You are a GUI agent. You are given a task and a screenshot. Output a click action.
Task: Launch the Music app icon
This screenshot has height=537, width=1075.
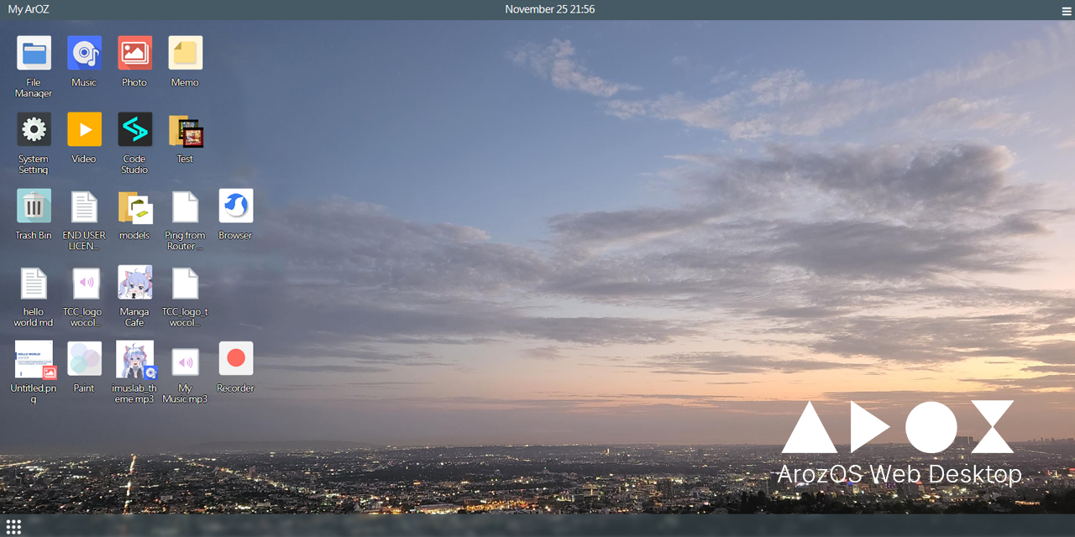pyautogui.click(x=84, y=53)
